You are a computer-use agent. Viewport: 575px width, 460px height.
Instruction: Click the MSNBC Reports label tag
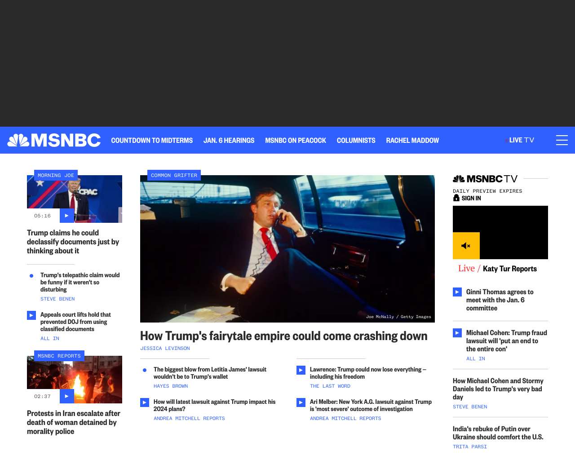(59, 356)
